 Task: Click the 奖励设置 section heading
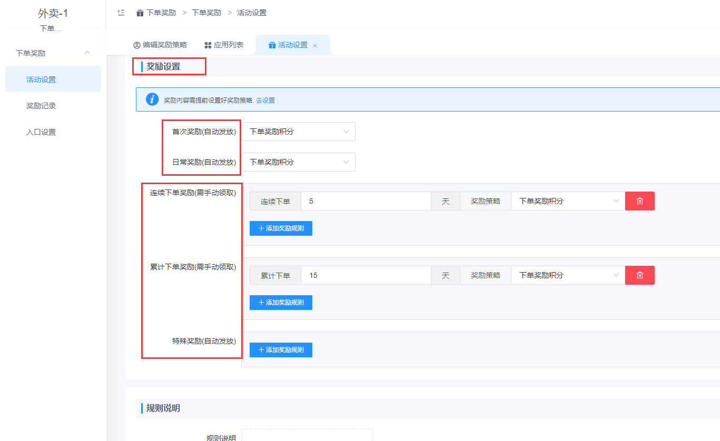tap(163, 67)
